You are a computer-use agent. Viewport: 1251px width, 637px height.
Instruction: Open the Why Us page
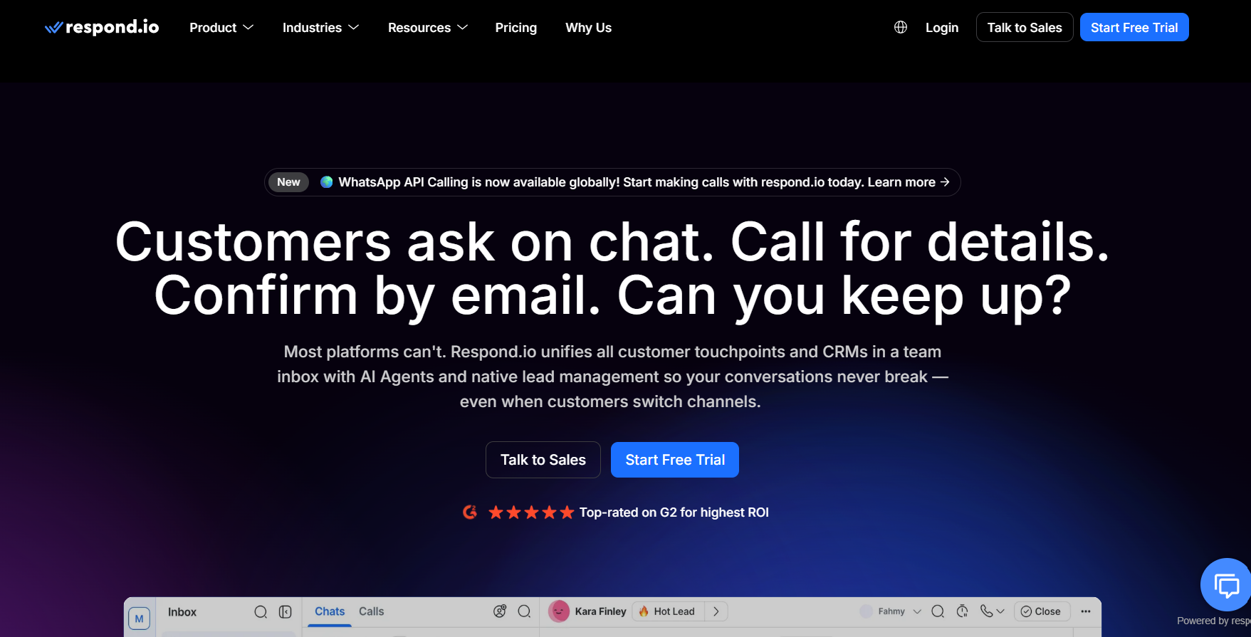[x=588, y=28]
